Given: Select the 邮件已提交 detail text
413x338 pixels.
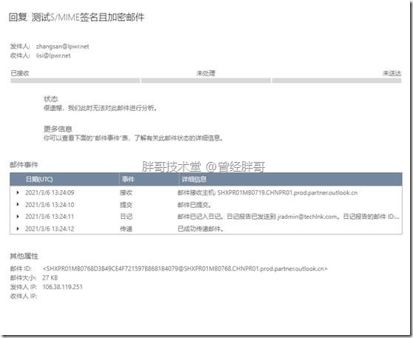Looking at the screenshot, I should (x=195, y=205).
